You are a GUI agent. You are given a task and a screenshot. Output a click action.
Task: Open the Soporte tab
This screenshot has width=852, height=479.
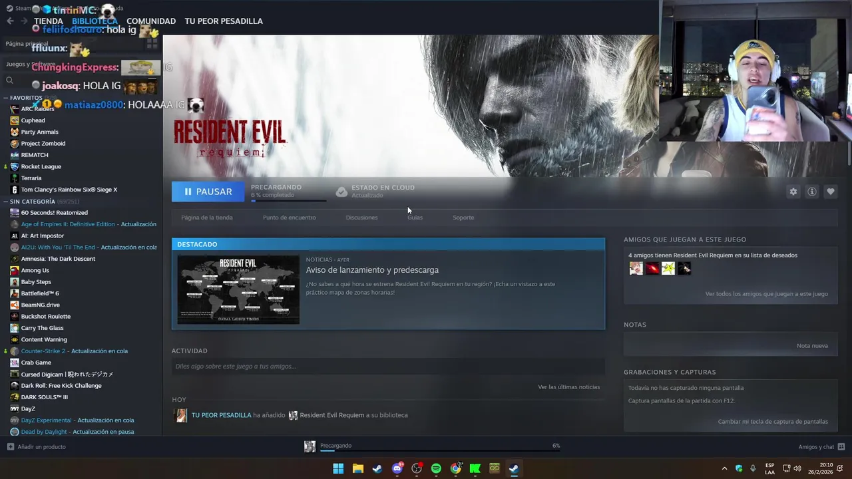click(x=463, y=218)
